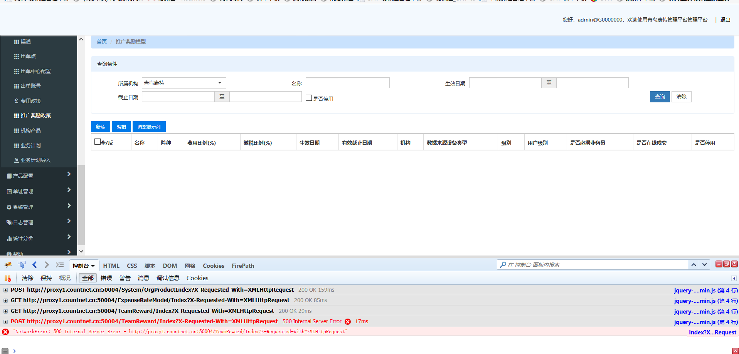This screenshot has width=739, height=354.
Task: Click the pound icon beside 费用政策
Action: coord(17,101)
